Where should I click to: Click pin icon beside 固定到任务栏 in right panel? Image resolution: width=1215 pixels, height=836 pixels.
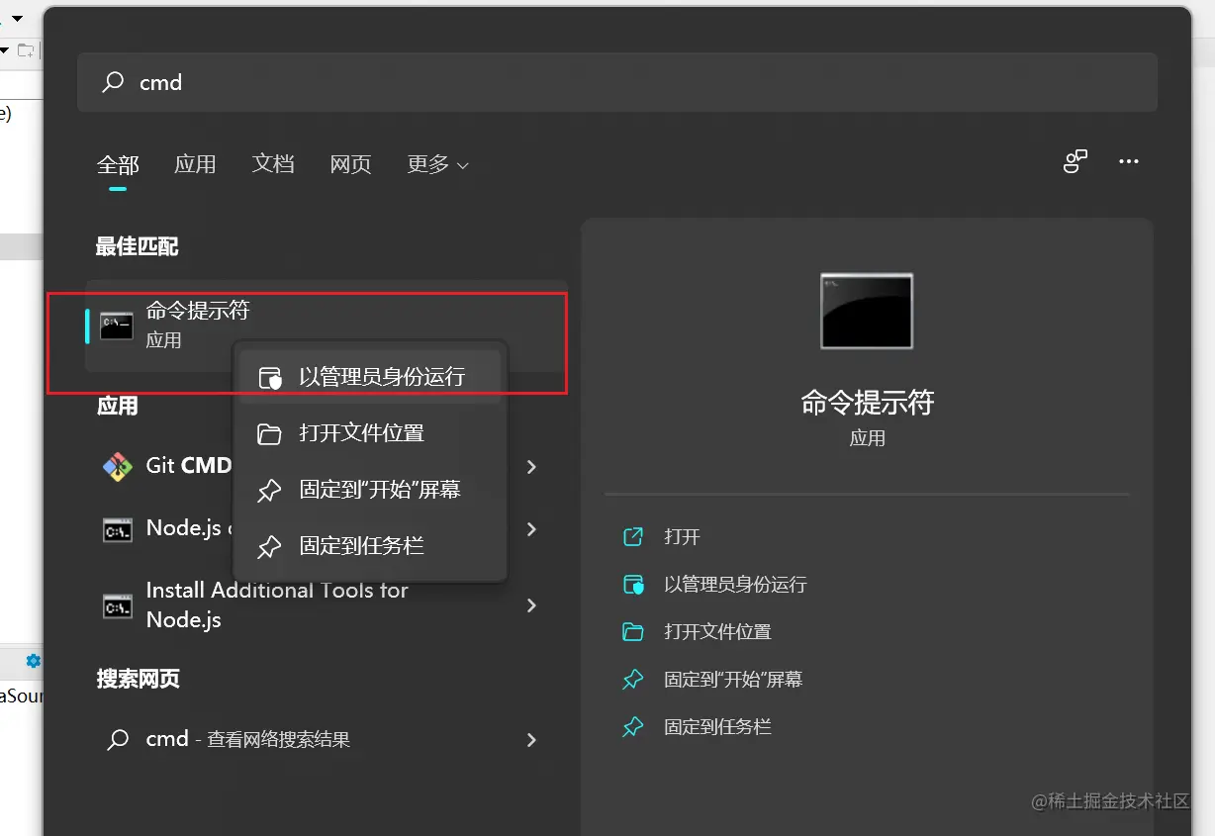click(x=633, y=727)
